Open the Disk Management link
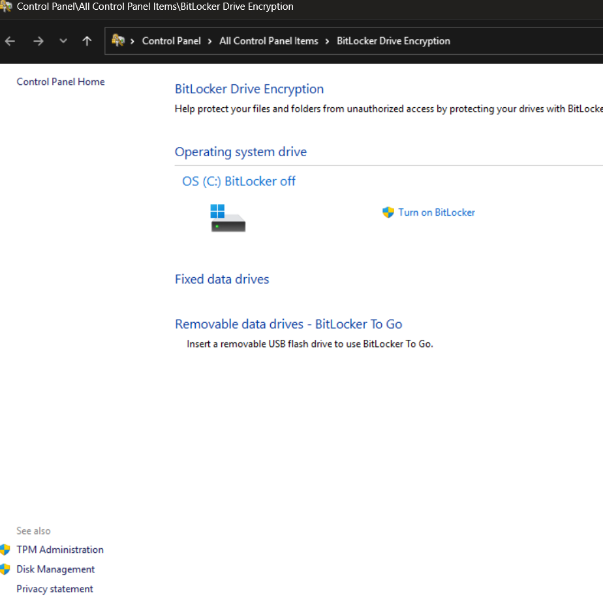Image resolution: width=603 pixels, height=611 pixels. click(55, 569)
